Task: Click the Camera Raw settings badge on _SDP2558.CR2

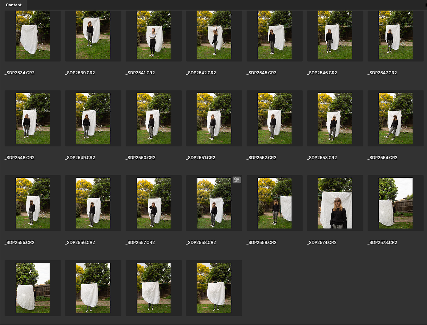Action: click(237, 180)
